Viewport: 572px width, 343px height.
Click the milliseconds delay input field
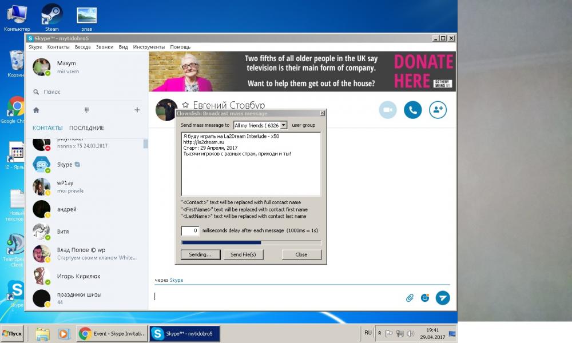click(190, 230)
